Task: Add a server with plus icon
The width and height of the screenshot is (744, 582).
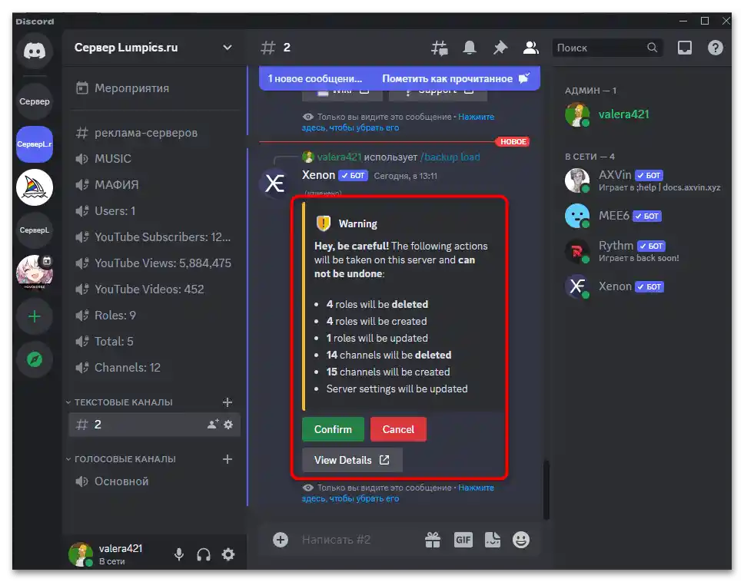Action: point(35,316)
